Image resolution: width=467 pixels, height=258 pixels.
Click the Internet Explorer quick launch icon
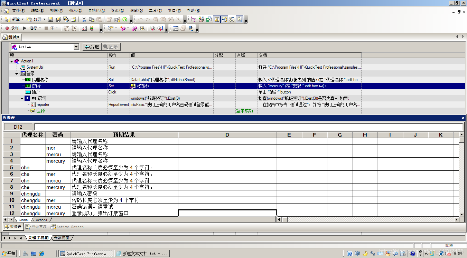click(x=42, y=254)
